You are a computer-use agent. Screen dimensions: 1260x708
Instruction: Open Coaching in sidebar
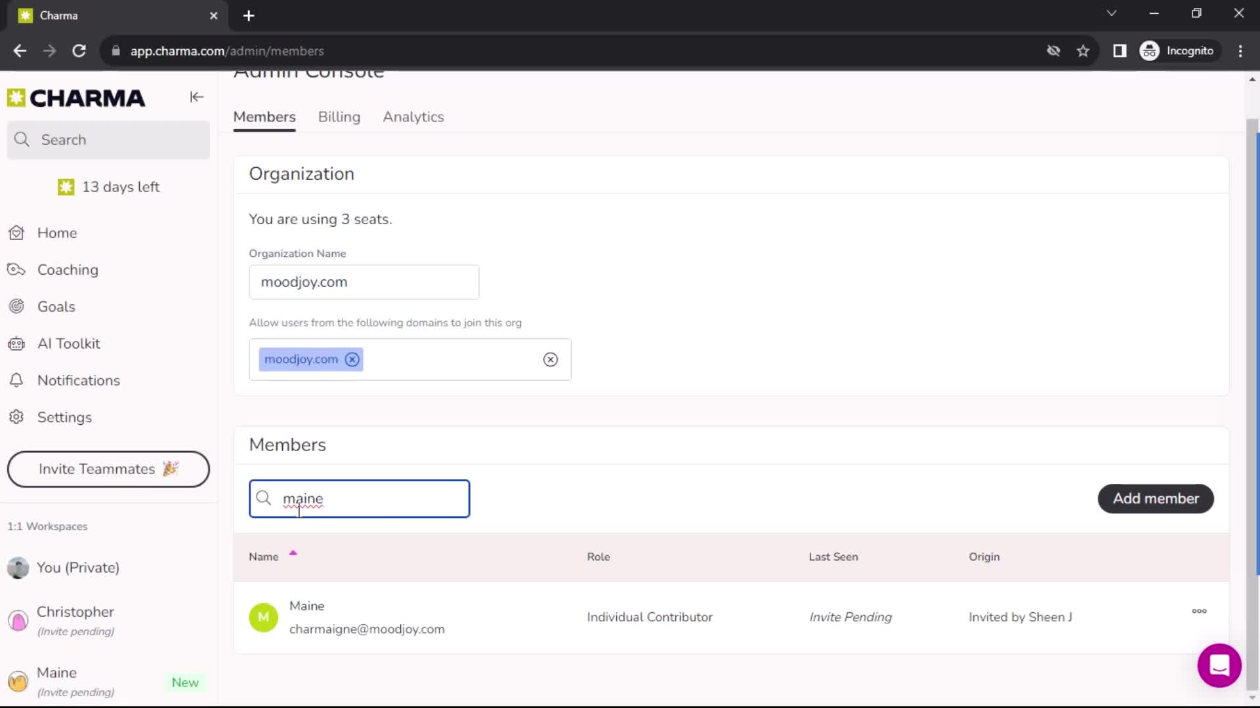point(68,269)
